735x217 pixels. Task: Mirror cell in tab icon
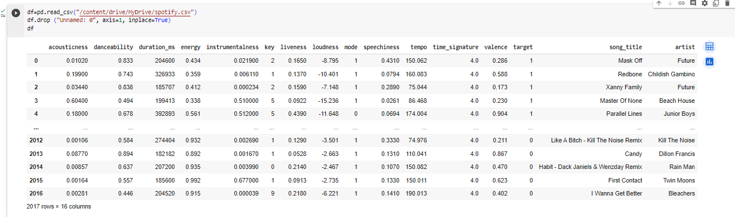coord(716,3)
